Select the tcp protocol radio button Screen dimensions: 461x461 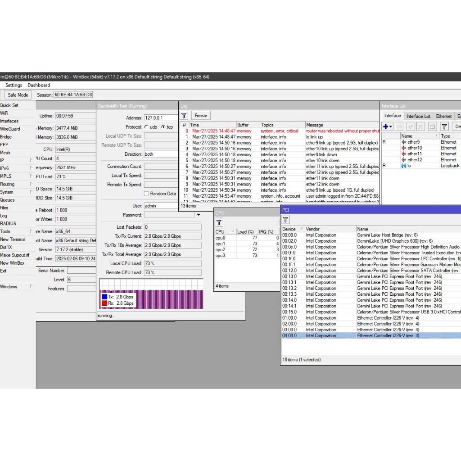(163, 127)
